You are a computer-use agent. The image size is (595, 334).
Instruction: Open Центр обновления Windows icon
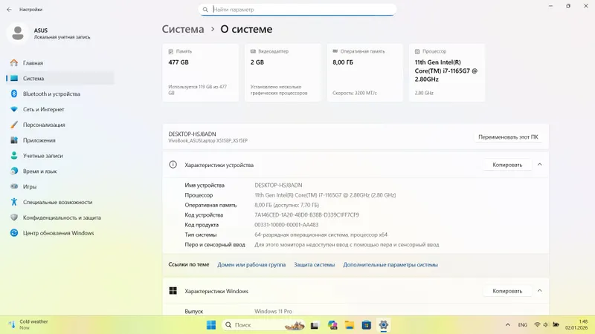tap(14, 233)
